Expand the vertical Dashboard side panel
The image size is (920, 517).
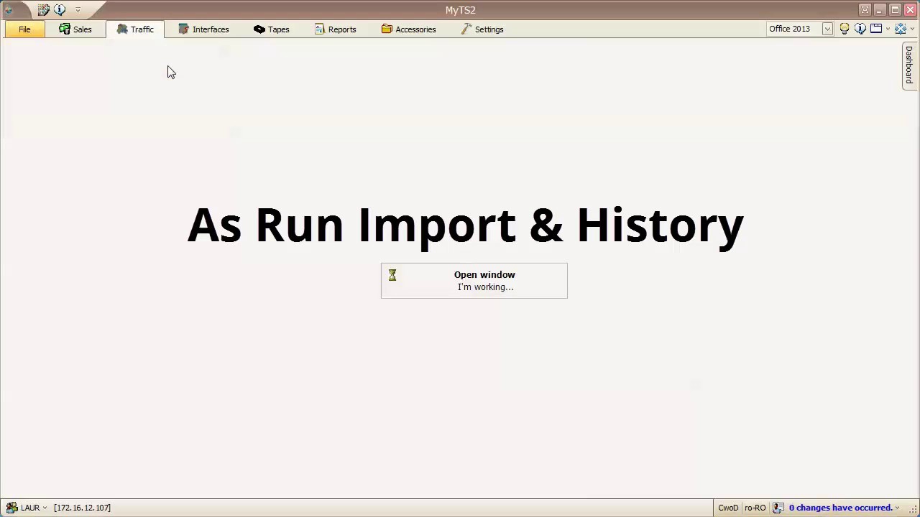pyautogui.click(x=909, y=65)
